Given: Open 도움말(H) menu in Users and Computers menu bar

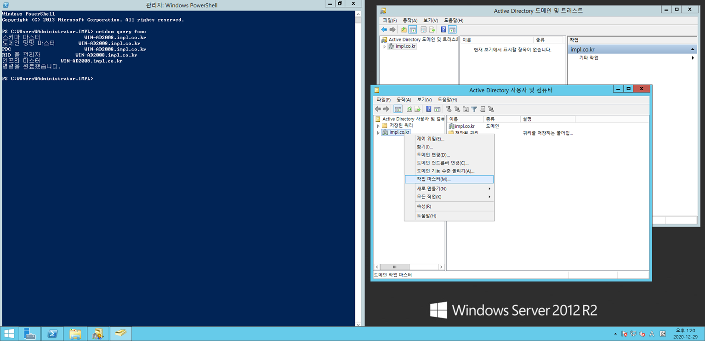Looking at the screenshot, I should pos(447,100).
